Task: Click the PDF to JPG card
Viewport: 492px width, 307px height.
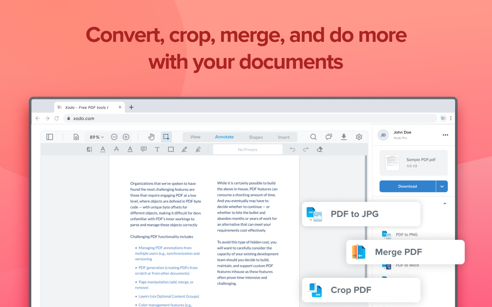Action: pos(361,214)
